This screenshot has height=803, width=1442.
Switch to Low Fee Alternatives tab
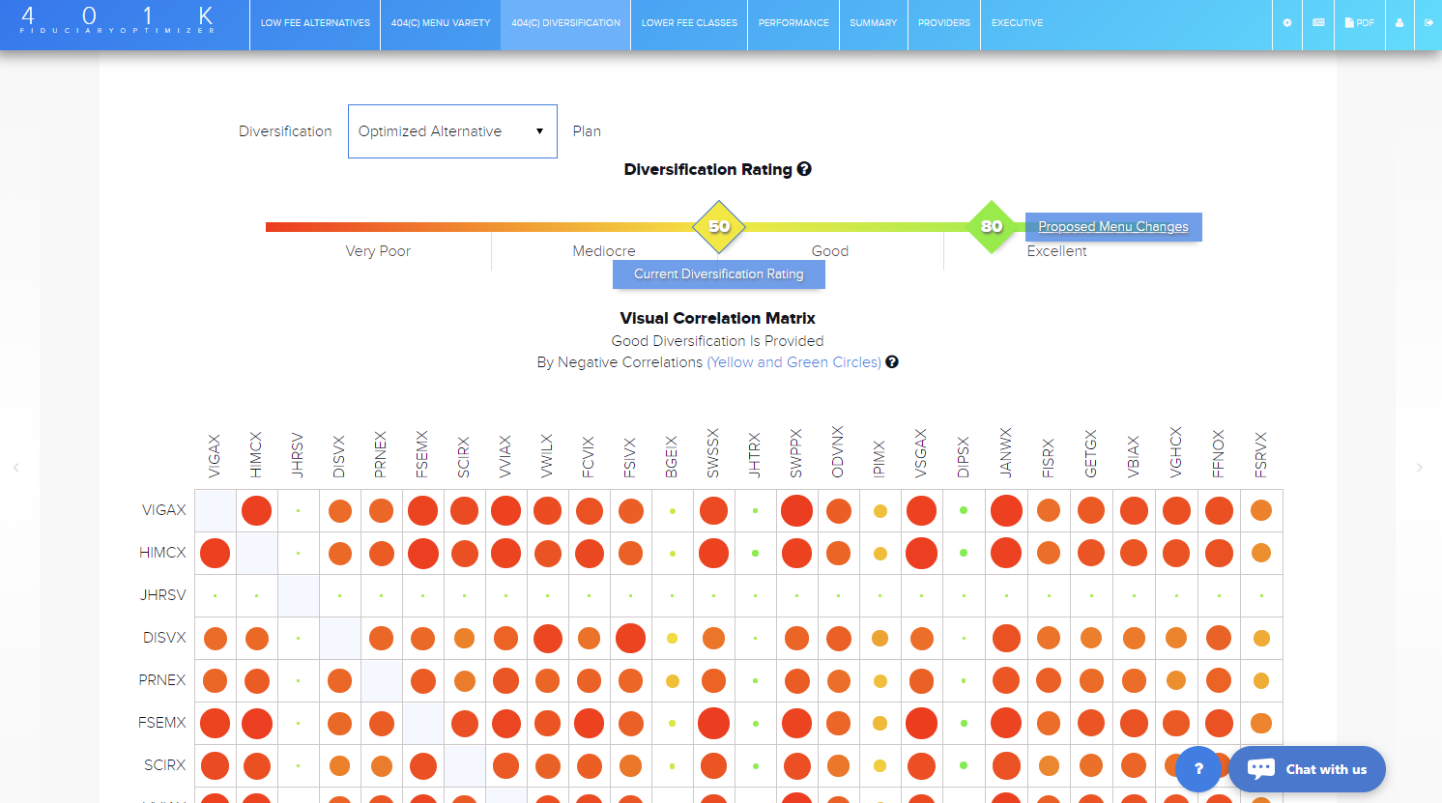point(315,23)
